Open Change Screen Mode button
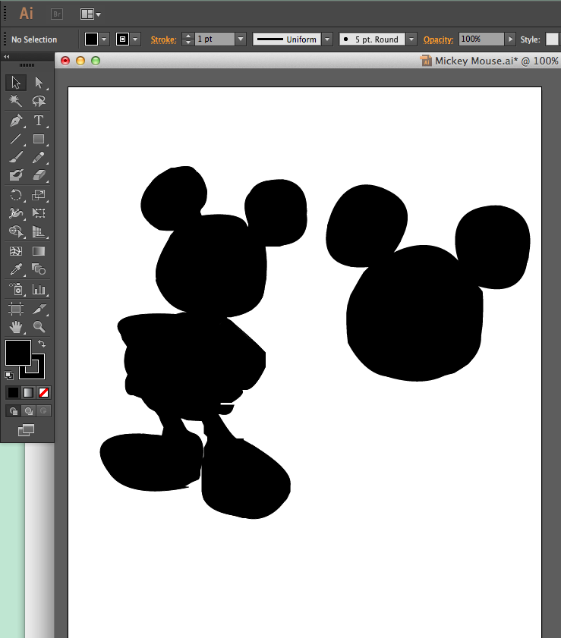Viewport: 561px width, 638px height. point(26,430)
